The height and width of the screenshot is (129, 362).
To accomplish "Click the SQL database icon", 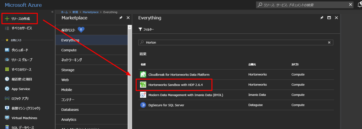I will 7,127.
